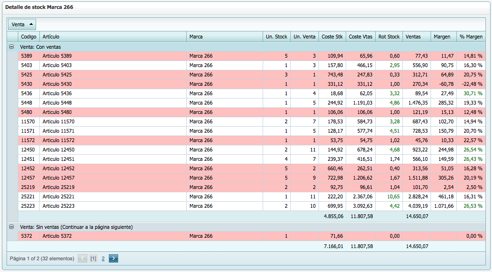The height and width of the screenshot is (272, 492).
Task: Sort by Coste Stk column header
Action: point(332,37)
